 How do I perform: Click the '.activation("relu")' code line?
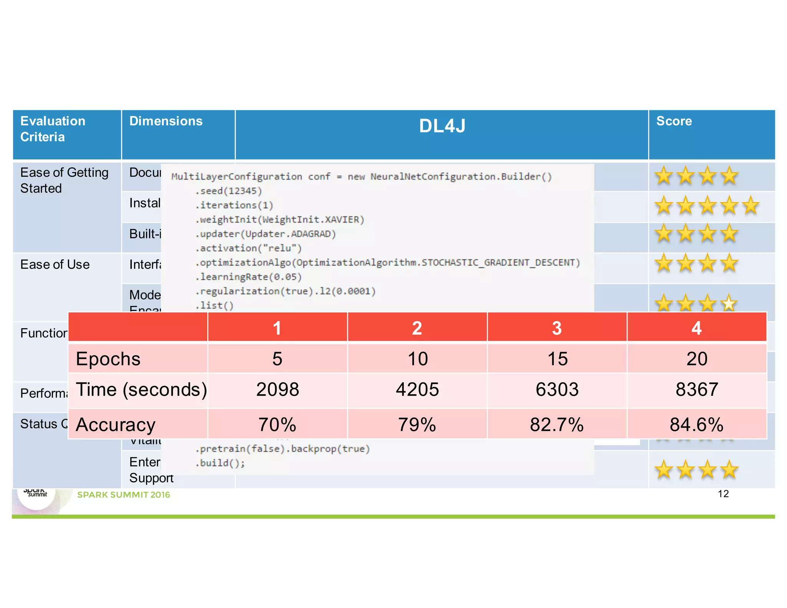[x=249, y=248]
